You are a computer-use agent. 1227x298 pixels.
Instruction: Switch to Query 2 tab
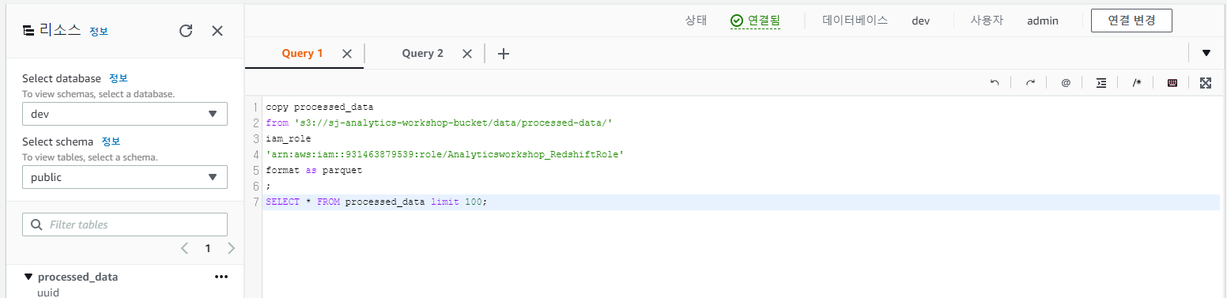coord(423,54)
